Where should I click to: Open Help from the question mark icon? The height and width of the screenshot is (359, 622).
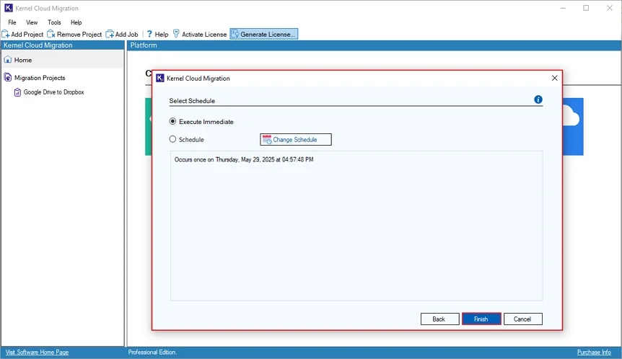click(x=149, y=34)
